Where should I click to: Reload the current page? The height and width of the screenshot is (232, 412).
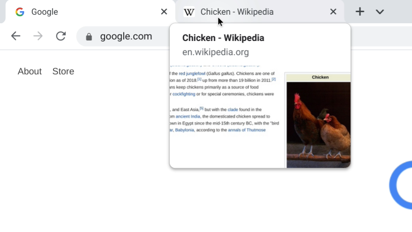(61, 36)
